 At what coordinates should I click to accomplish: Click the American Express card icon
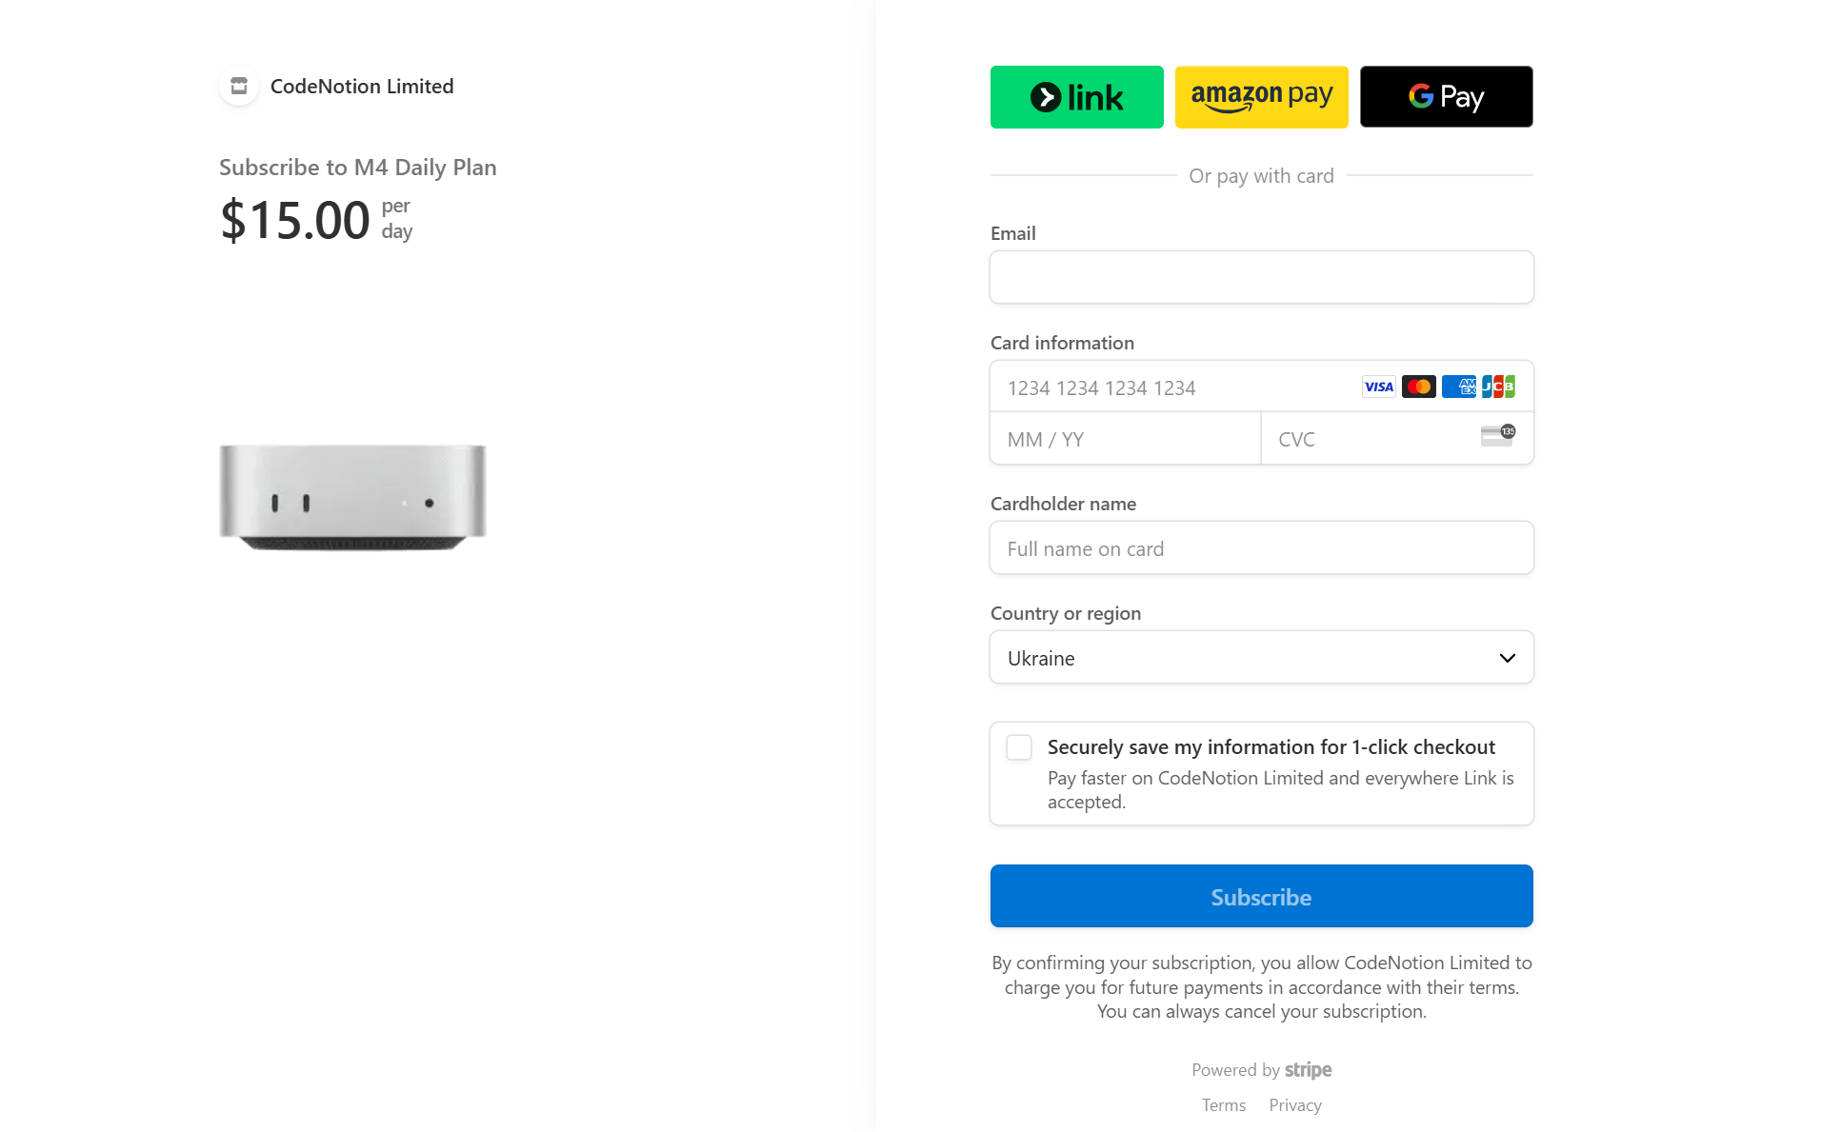[1458, 387]
